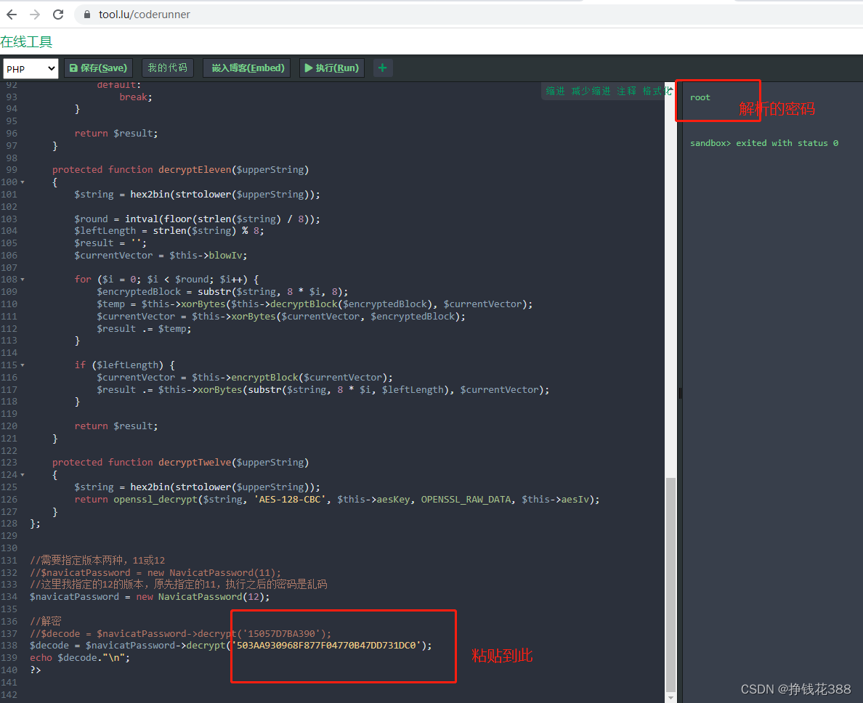Click the 'root' output text
Screen dimensions: 863x703
[700, 97]
